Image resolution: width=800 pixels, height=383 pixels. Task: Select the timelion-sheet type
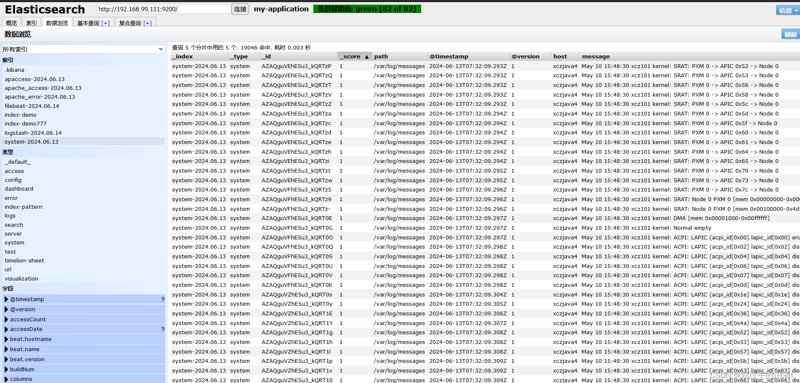point(84,260)
